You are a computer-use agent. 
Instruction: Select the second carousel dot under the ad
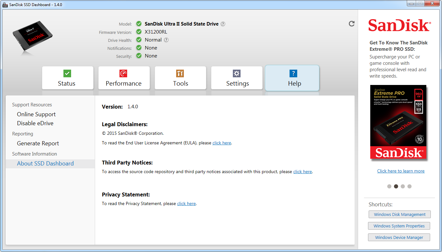[396, 187]
